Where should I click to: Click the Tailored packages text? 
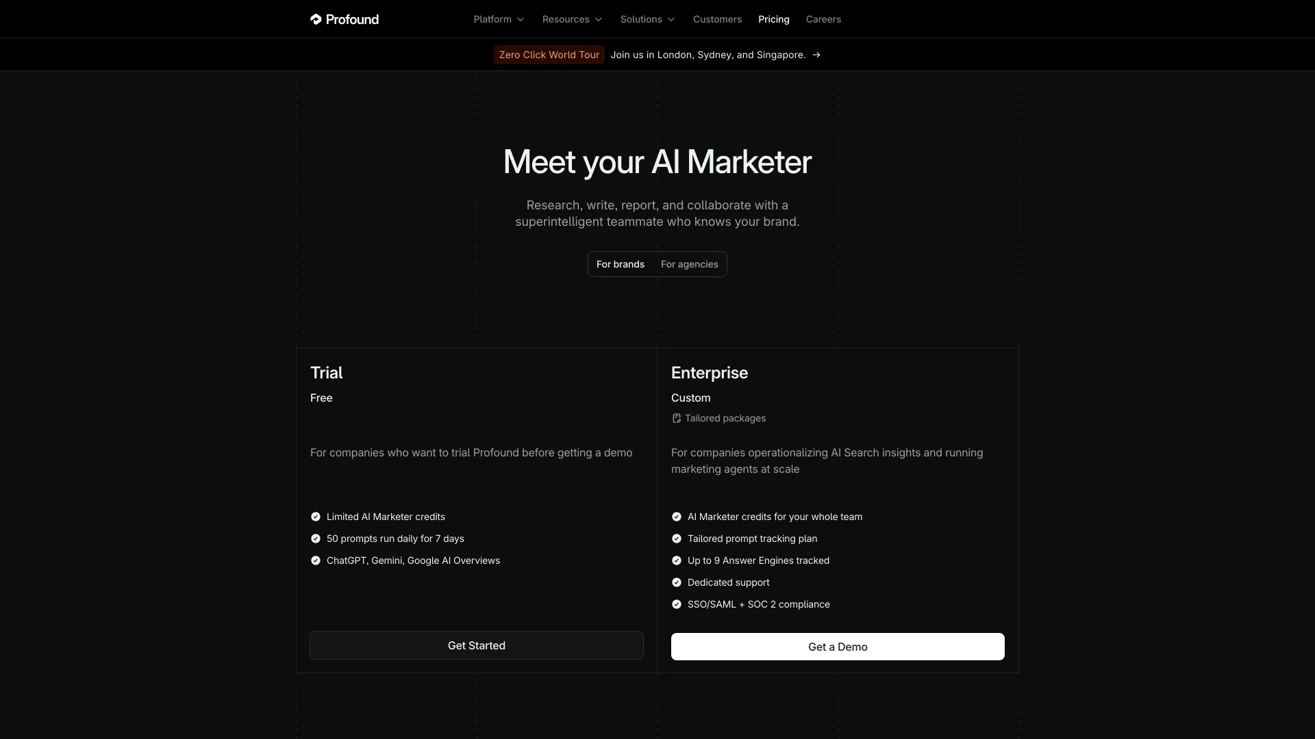[x=725, y=418]
